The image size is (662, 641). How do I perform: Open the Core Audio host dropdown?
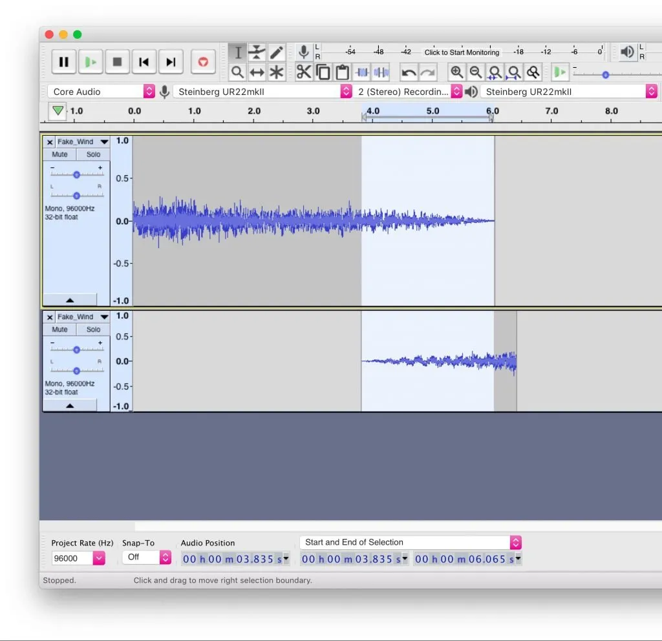[x=101, y=92]
